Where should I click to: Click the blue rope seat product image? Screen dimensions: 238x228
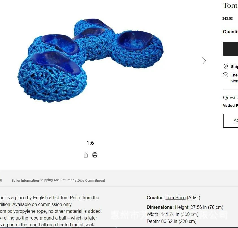90,60
